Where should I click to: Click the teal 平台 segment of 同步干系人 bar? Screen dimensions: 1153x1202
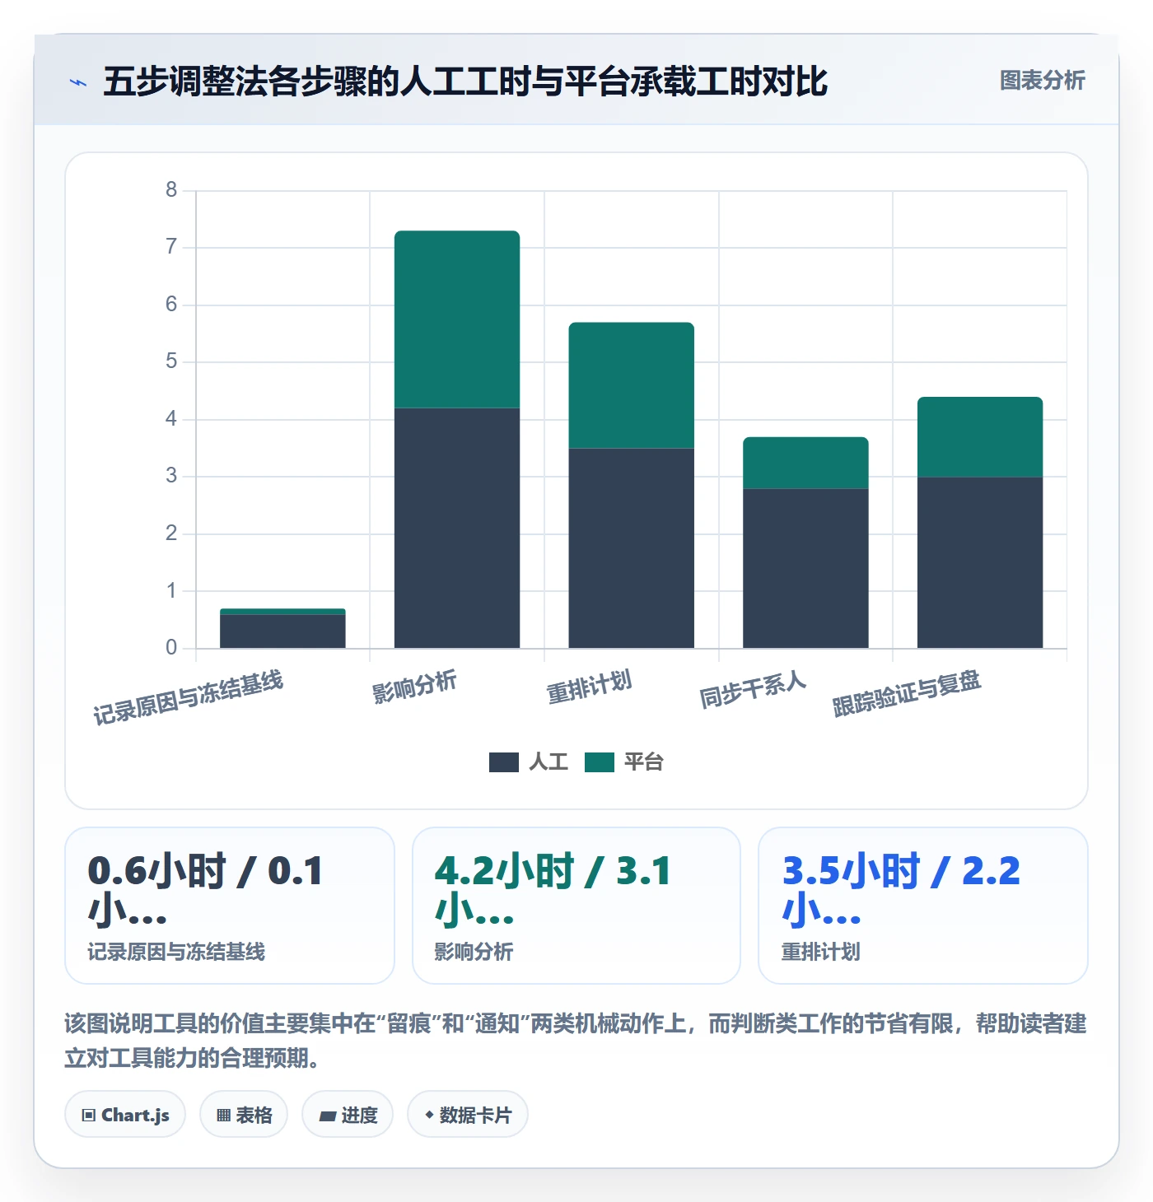pos(805,463)
